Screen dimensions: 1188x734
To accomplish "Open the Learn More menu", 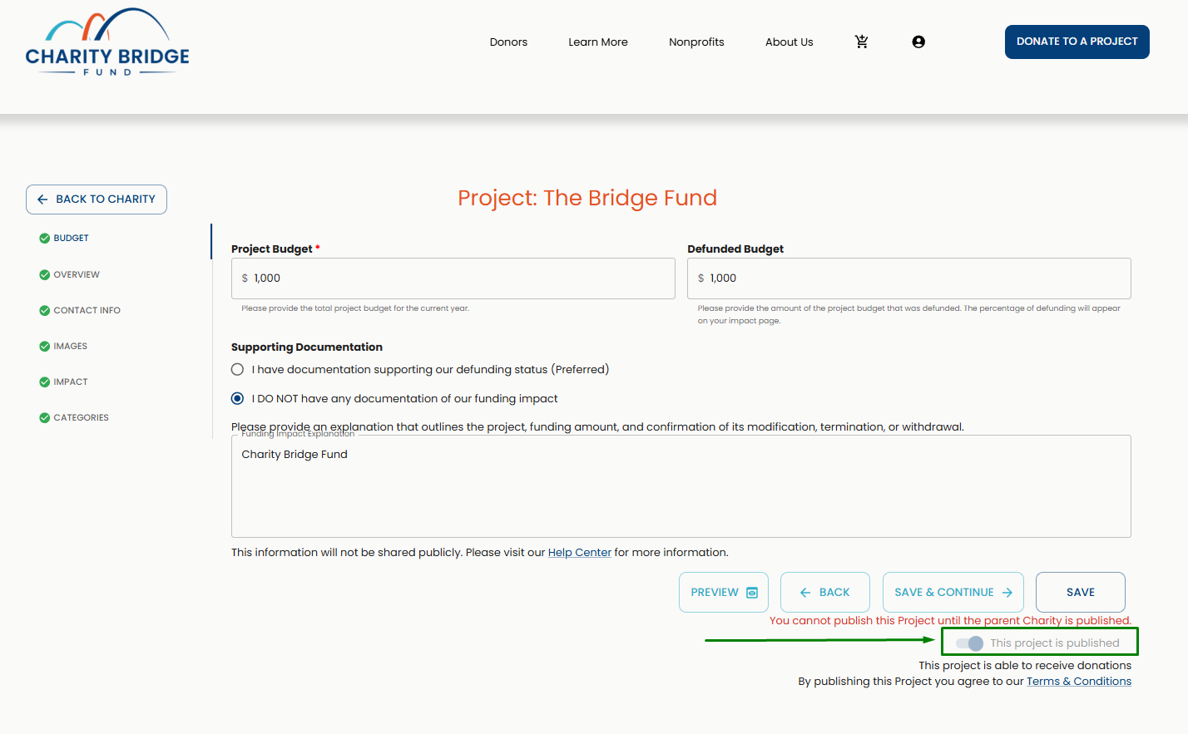I will [x=598, y=42].
